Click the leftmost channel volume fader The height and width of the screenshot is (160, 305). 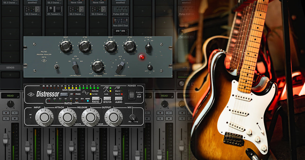(x=5, y=139)
